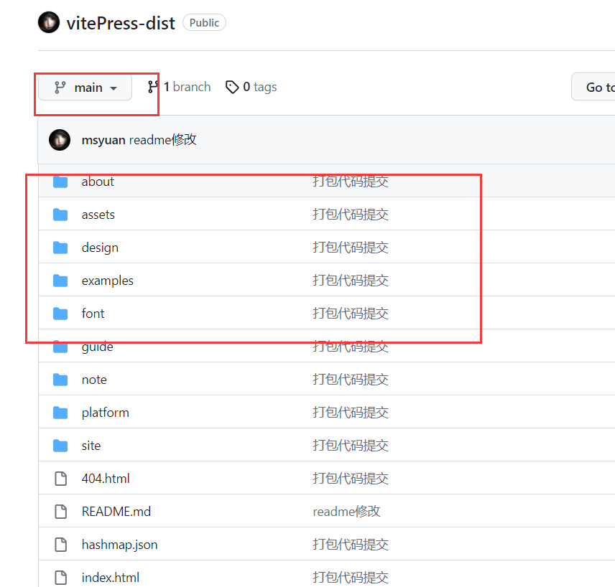Open the msyuan author link

(103, 140)
